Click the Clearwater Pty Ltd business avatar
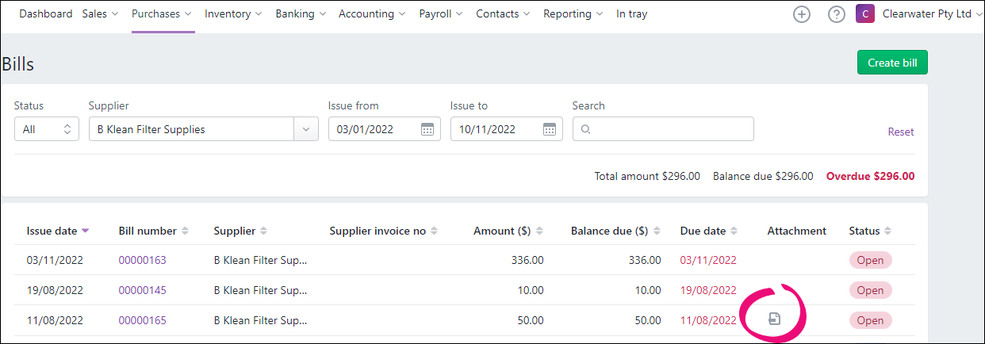The width and height of the screenshot is (985, 344). pyautogui.click(x=865, y=13)
